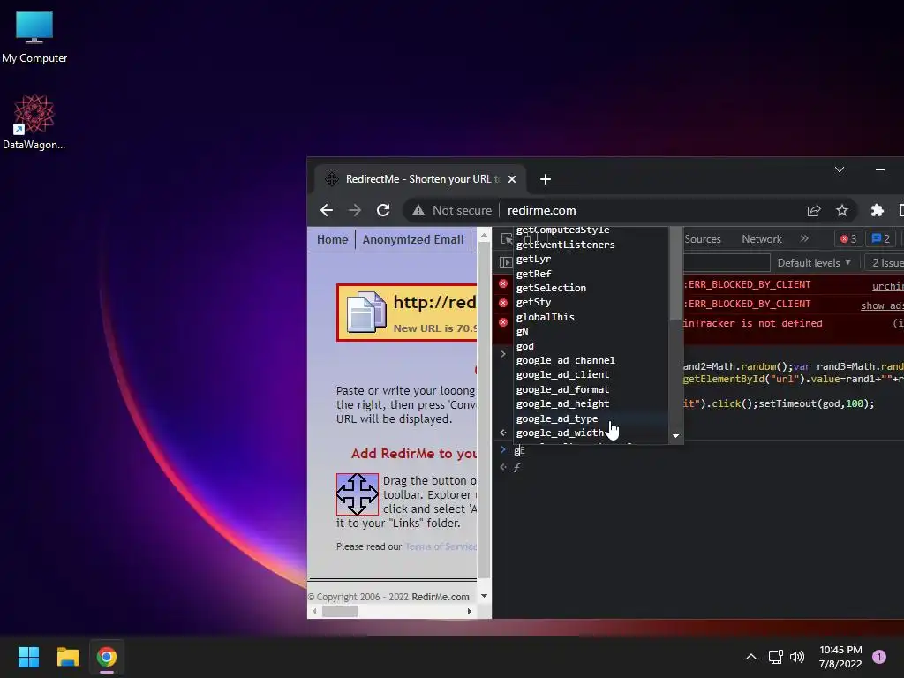Image resolution: width=904 pixels, height=678 pixels.
Task: Open volume tray icon
Action: coord(797,657)
